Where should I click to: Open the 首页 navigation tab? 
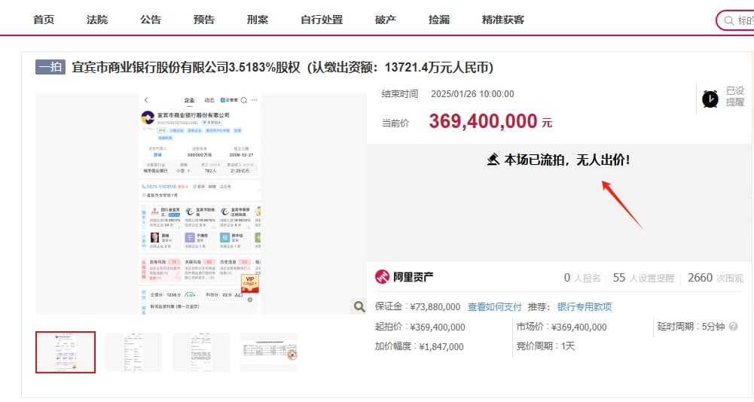pyautogui.click(x=44, y=20)
